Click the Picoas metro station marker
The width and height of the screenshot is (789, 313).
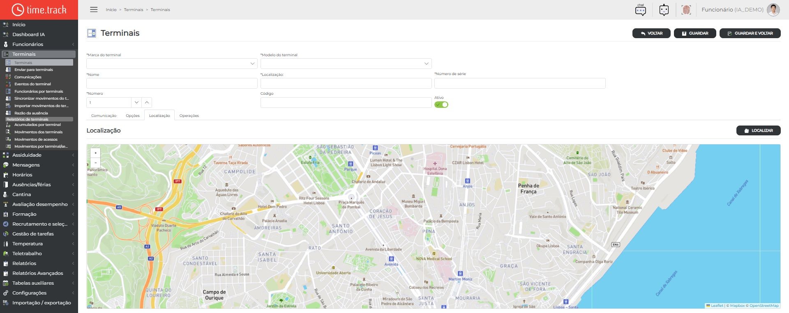pos(375,148)
